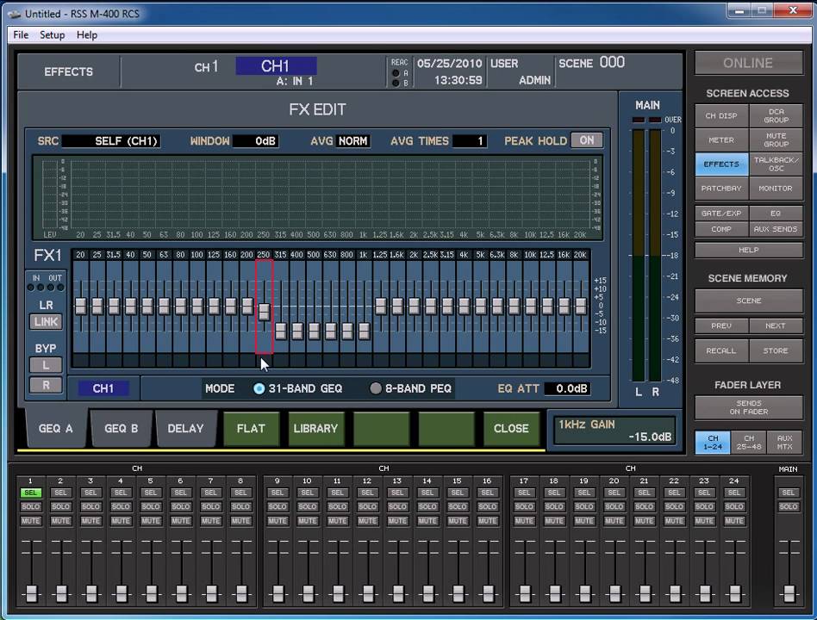This screenshot has height=620, width=817.
Task: Open the DCA GROUP screen
Action: [776, 115]
